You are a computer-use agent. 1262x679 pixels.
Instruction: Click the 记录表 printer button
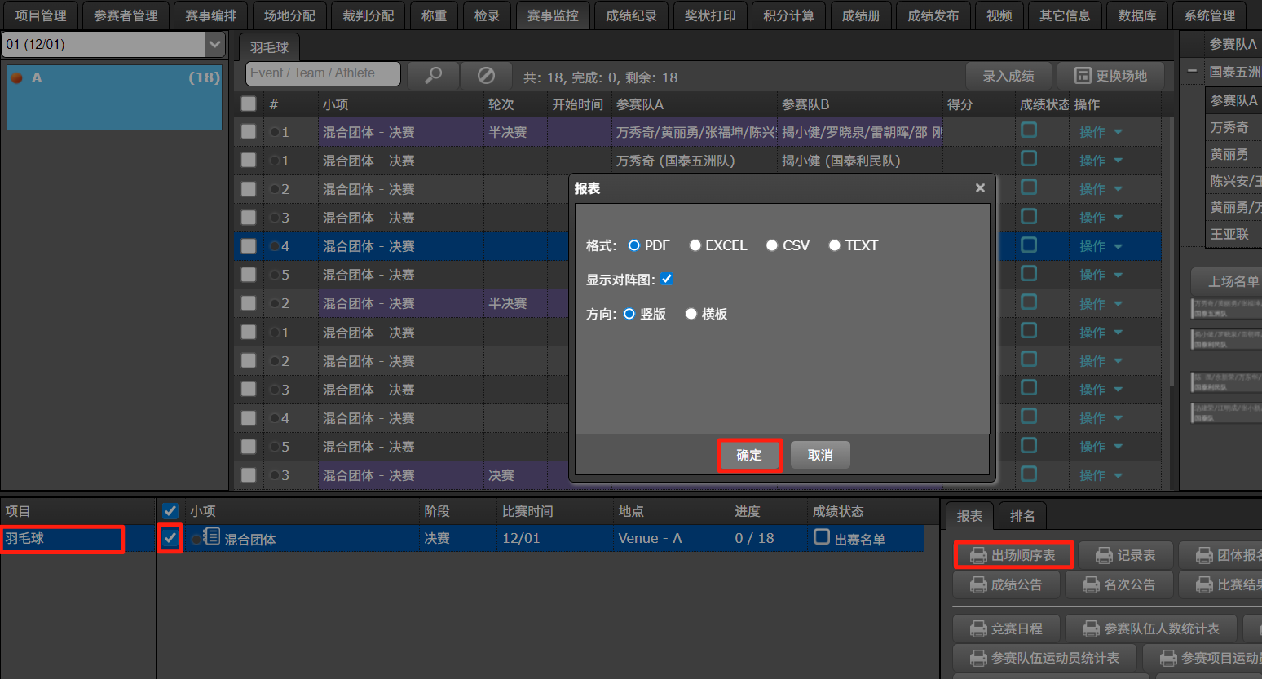click(1126, 555)
